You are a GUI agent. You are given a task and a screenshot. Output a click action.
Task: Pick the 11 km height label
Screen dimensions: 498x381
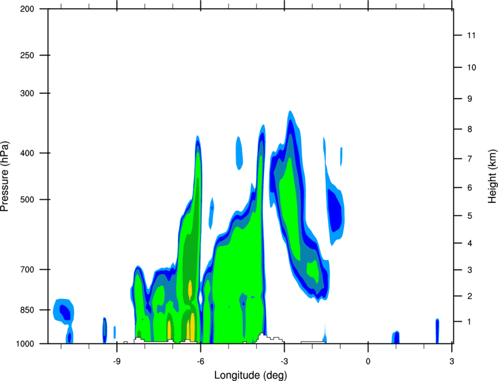point(471,35)
